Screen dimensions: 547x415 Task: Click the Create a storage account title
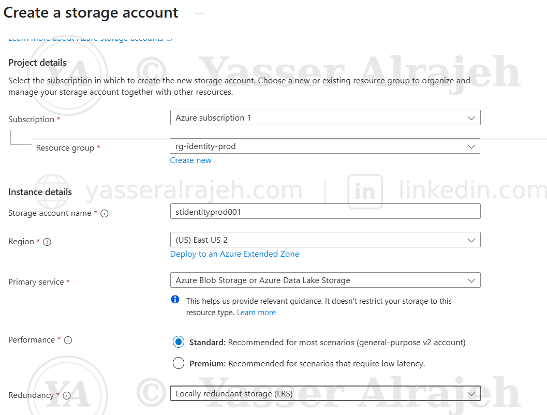91,13
